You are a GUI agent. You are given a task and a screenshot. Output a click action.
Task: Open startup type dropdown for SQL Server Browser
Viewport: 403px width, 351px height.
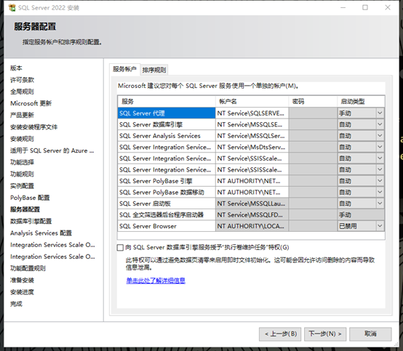point(380,226)
